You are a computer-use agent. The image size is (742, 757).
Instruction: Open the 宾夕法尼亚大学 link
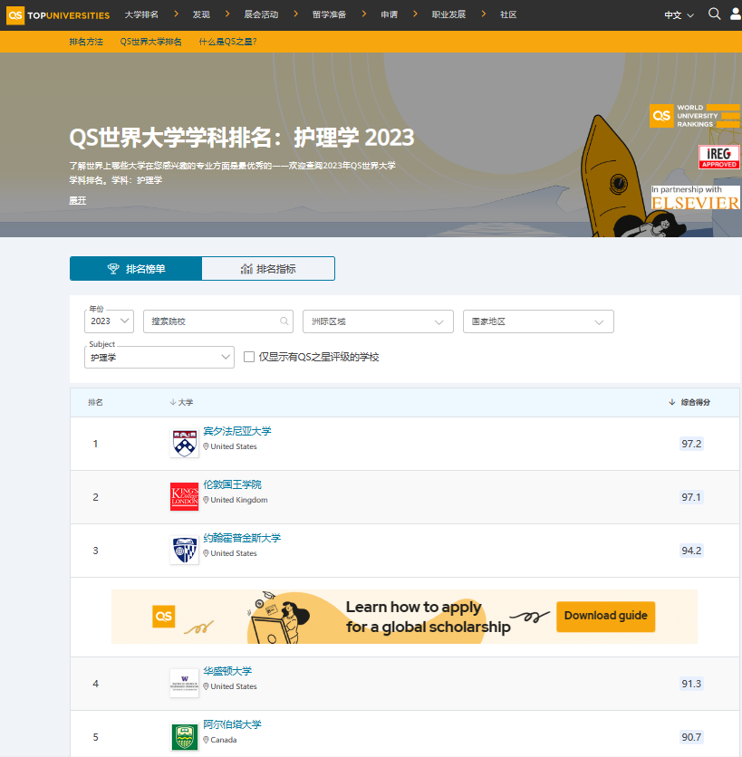pyautogui.click(x=236, y=431)
